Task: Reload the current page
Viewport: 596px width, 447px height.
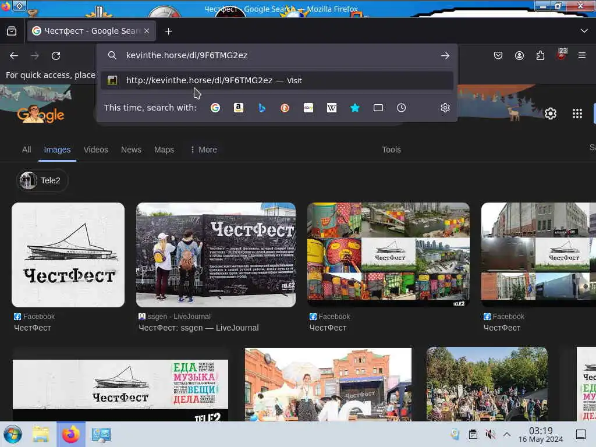Action: point(56,56)
